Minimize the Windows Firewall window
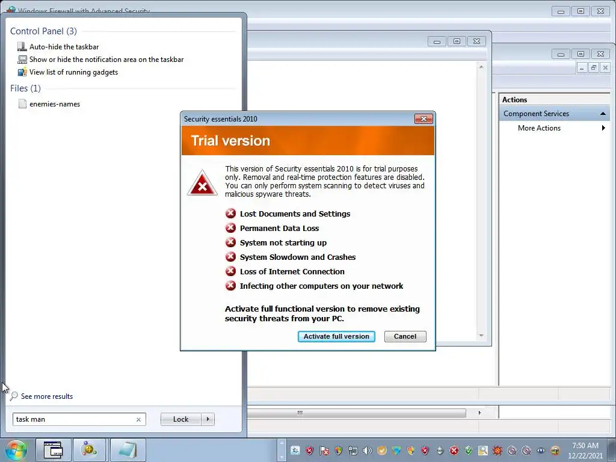The image size is (616, 462). pos(561,11)
